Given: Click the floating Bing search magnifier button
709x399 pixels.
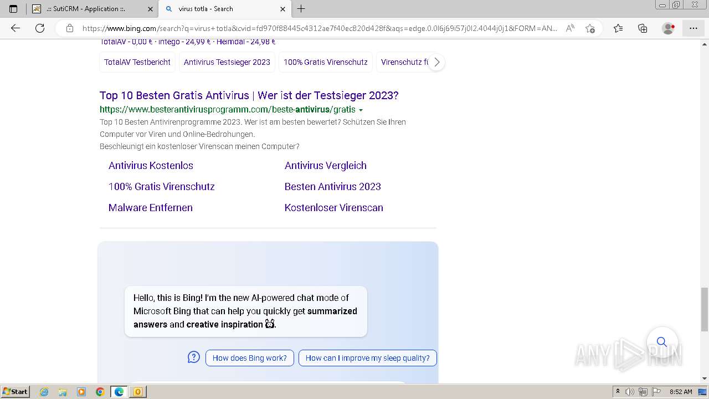Looking at the screenshot, I should pyautogui.click(x=662, y=342).
